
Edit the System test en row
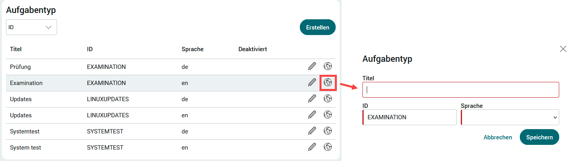(312, 147)
